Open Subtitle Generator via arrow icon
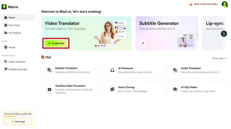The image size is (231, 129). (142, 44)
